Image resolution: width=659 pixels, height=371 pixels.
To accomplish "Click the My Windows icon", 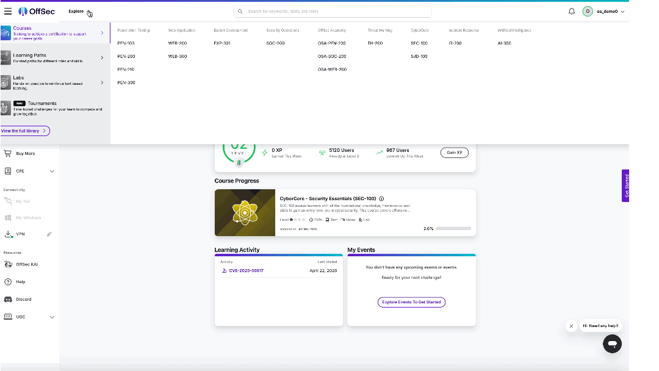I will click(7, 218).
